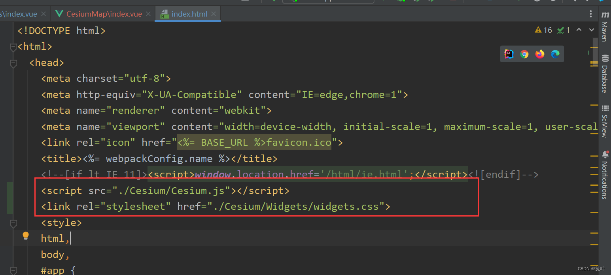This screenshot has width=611, height=275.
Task: Open the Notifications tool window
Action: coord(605,175)
